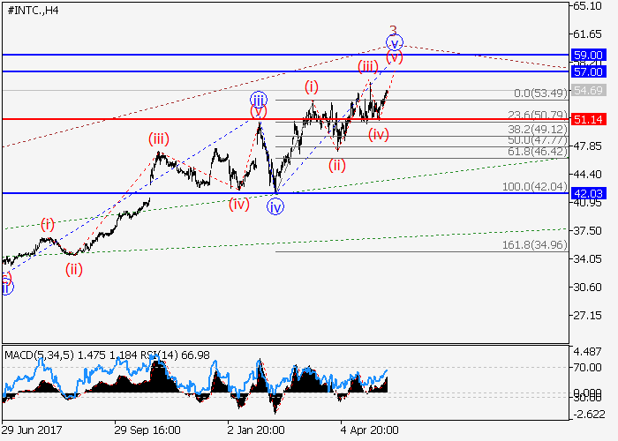Click the 29 Jun 2017 date label

pyautogui.click(x=34, y=430)
